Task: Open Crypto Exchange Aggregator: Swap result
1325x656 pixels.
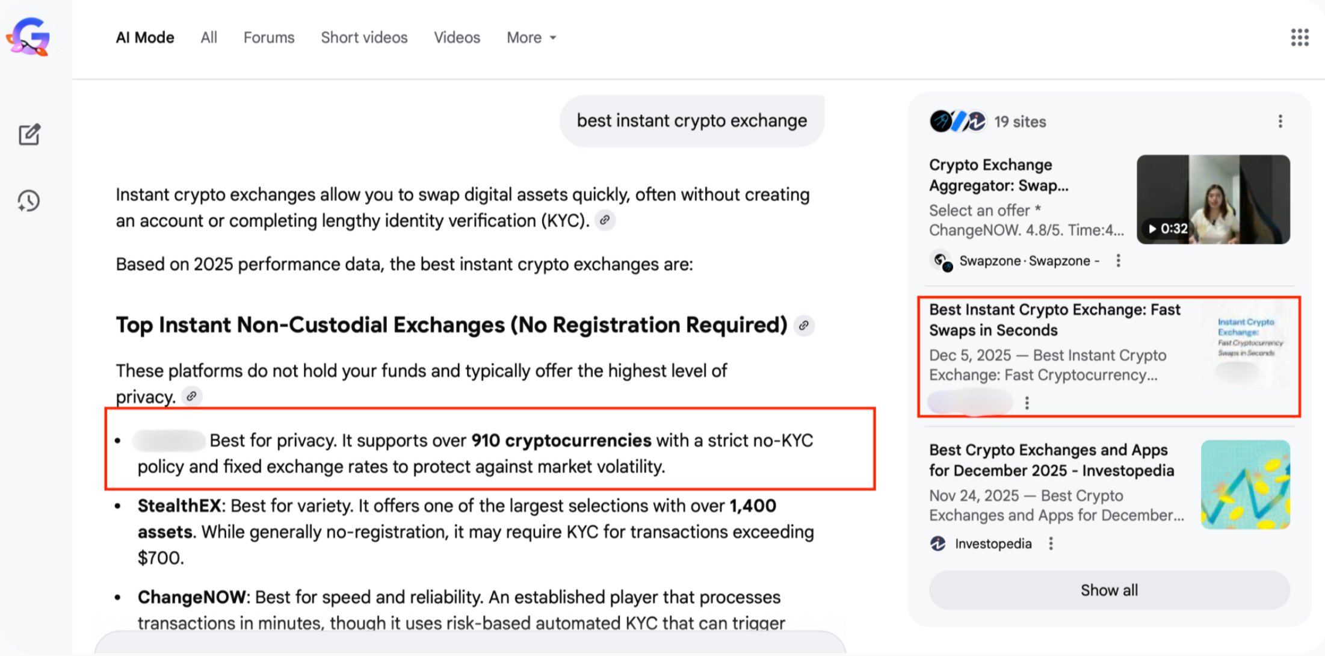Action: click(999, 175)
